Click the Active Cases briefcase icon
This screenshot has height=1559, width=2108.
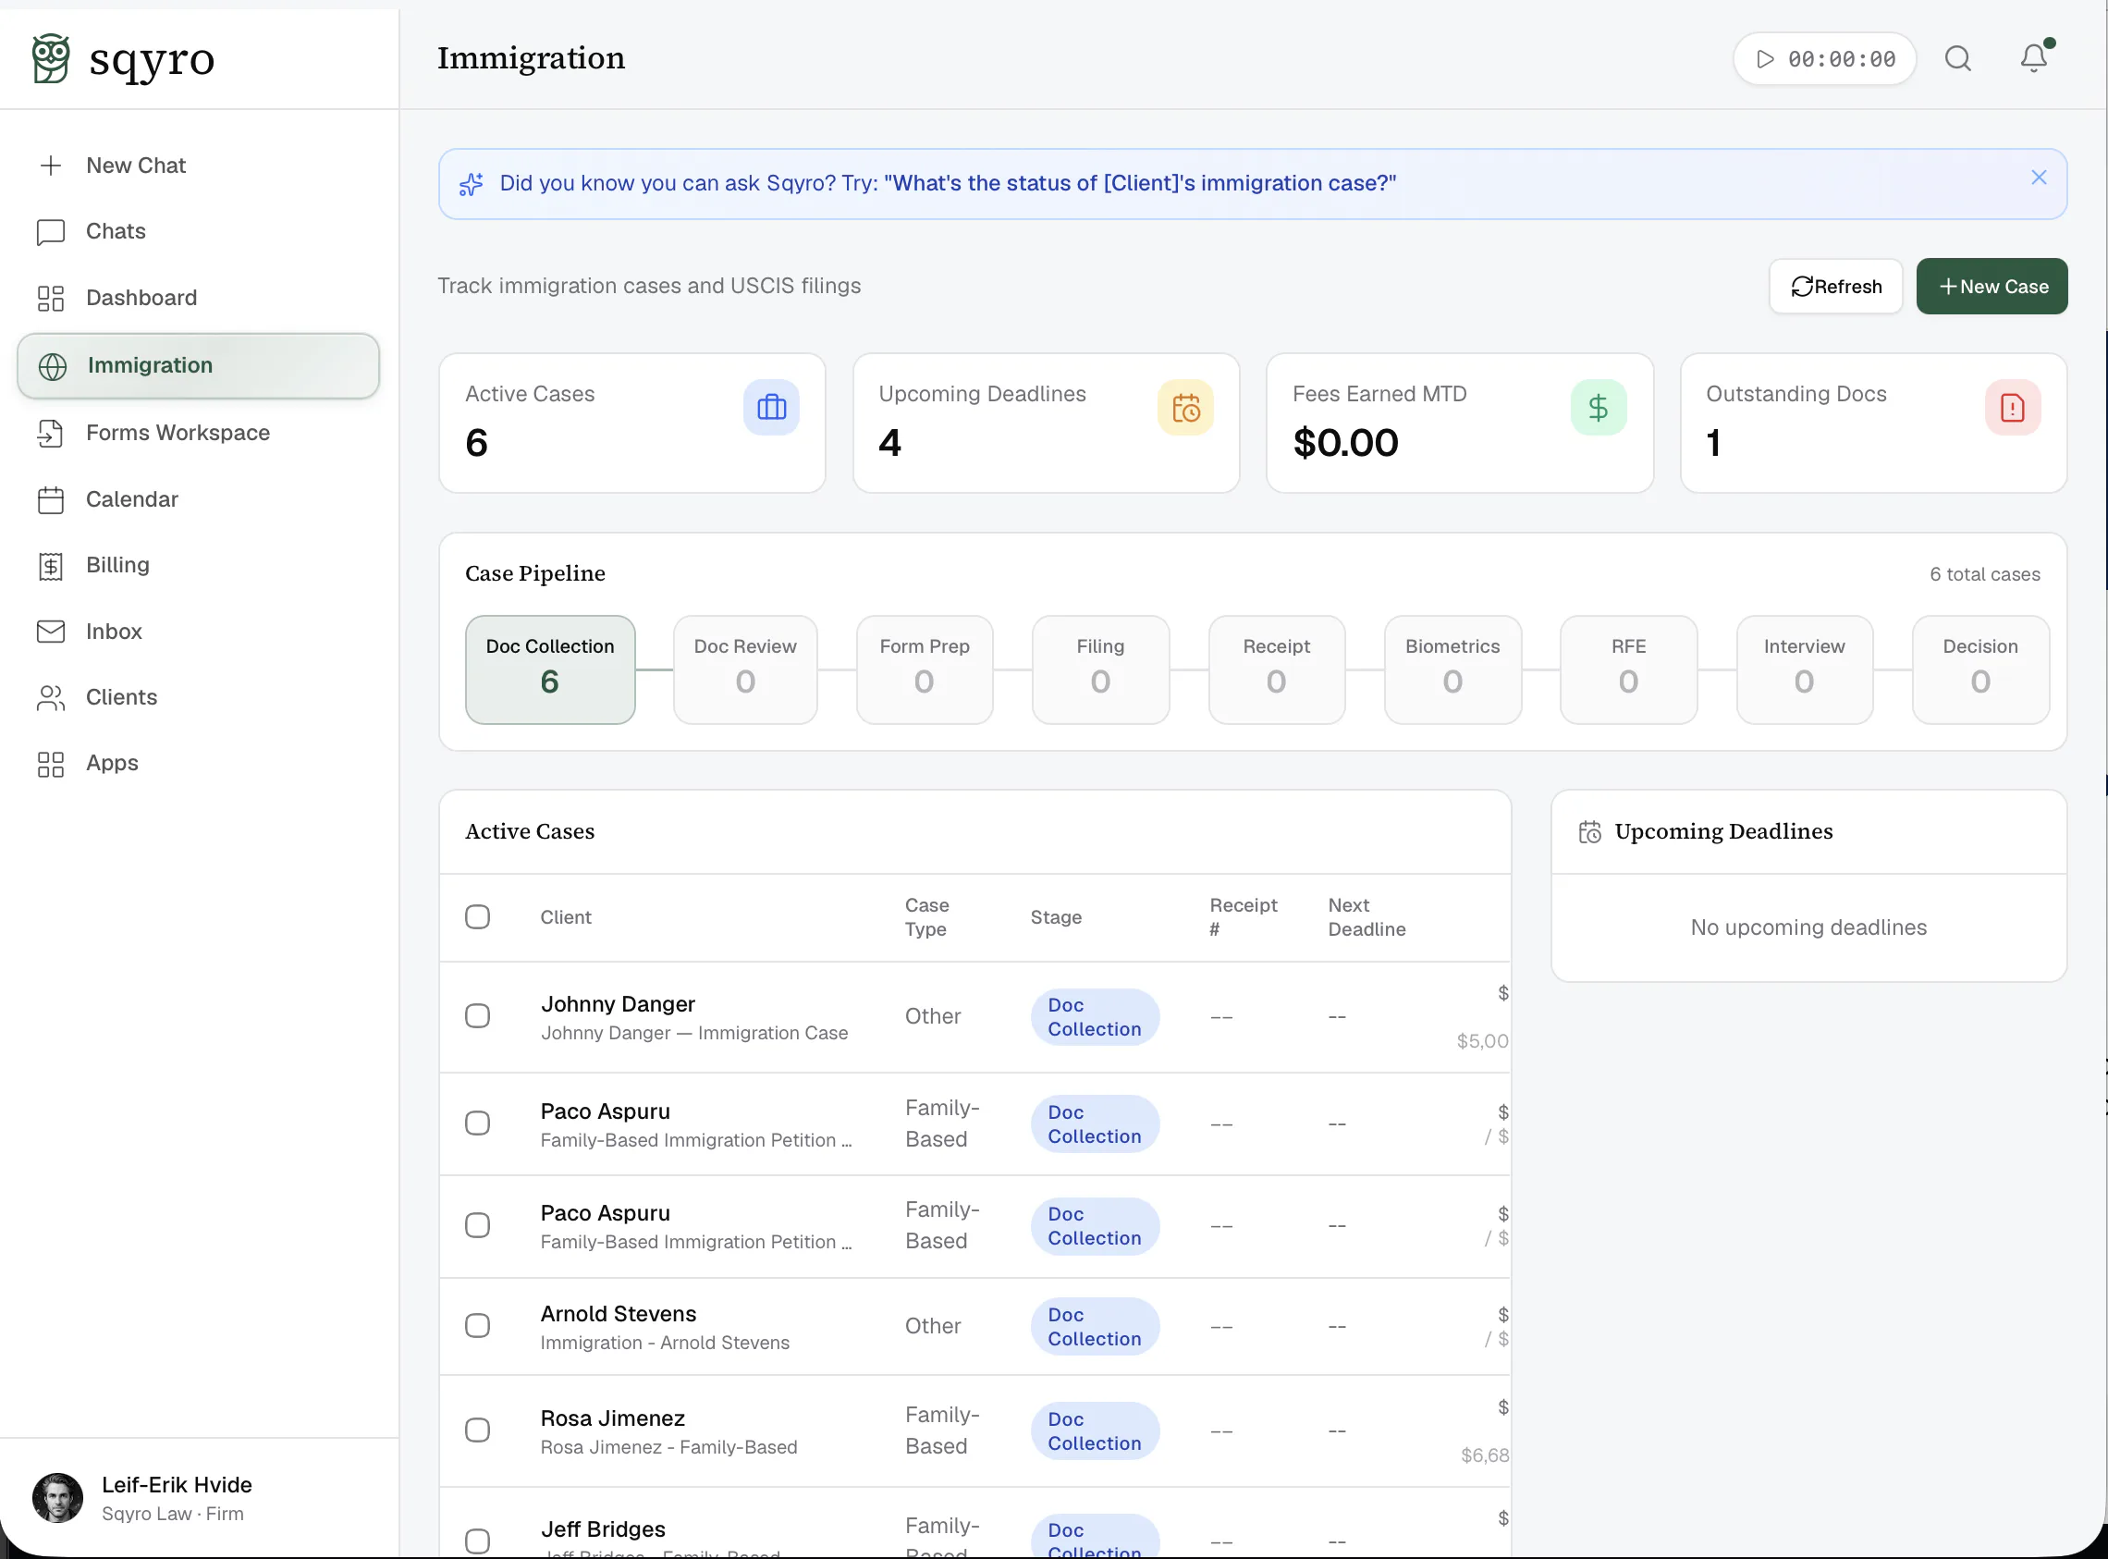[771, 407]
